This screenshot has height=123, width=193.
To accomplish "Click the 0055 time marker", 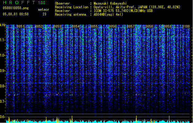I will 94,26.
